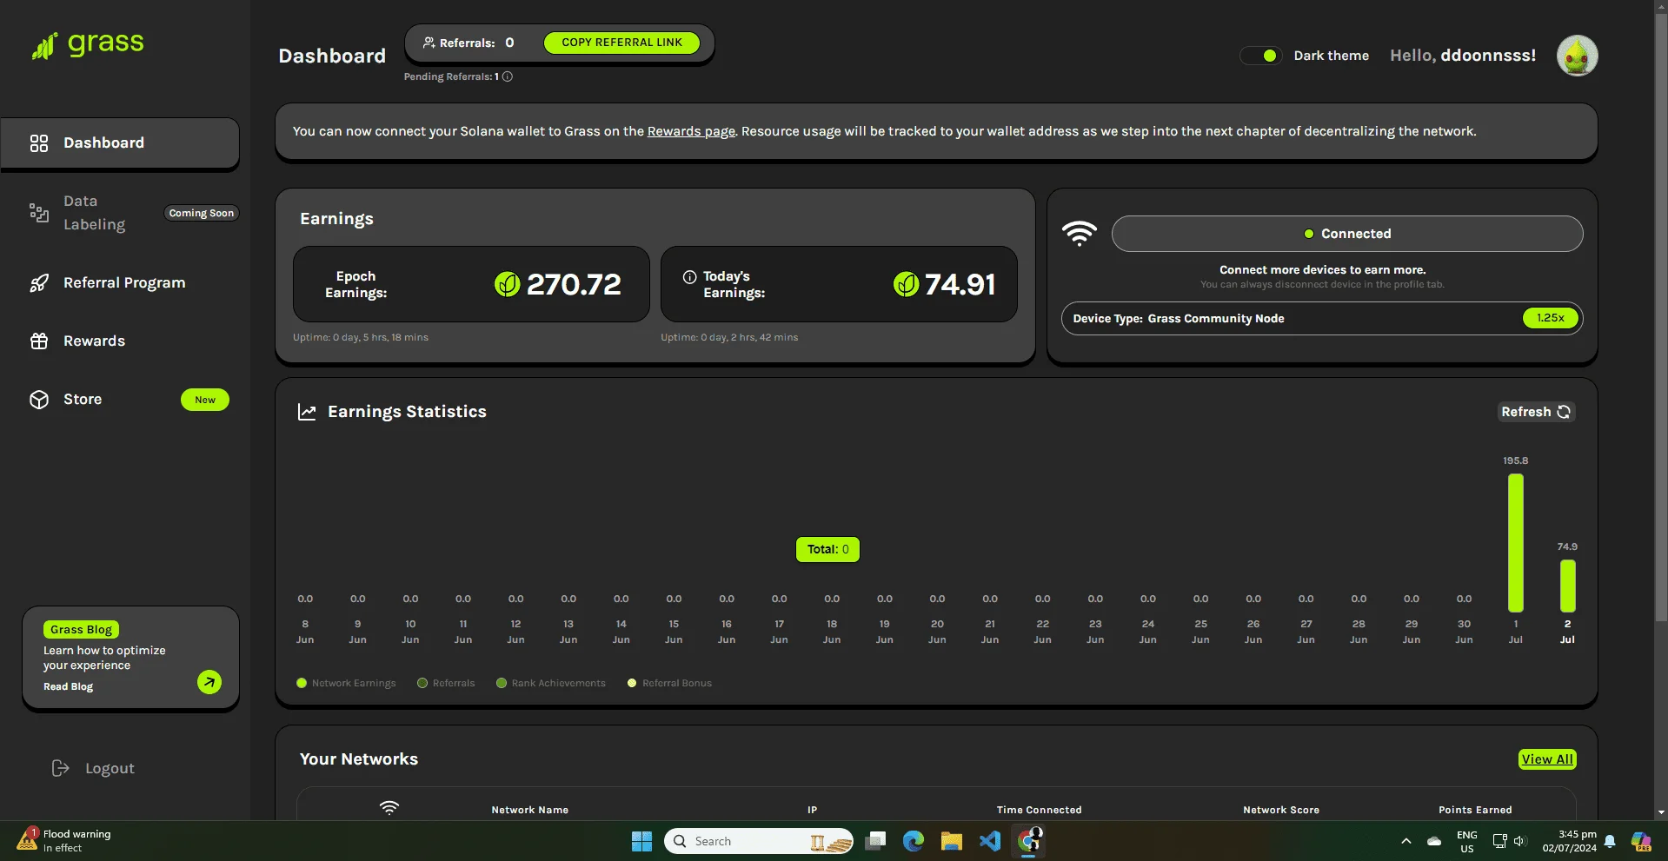The height and width of the screenshot is (861, 1668).
Task: Click the blog arrow button
Action: (209, 682)
